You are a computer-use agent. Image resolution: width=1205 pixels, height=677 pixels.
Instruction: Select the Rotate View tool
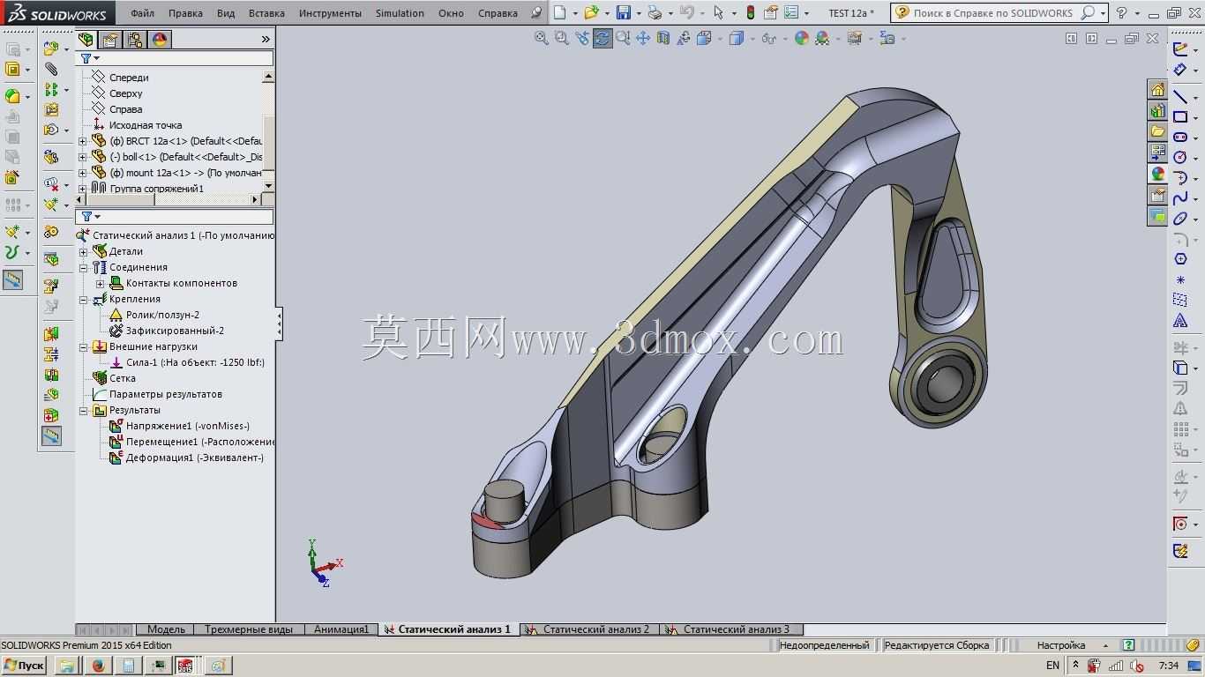tap(602, 38)
